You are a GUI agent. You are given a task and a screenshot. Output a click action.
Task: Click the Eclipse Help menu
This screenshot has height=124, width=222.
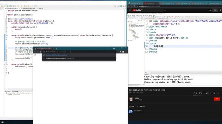[7, 4]
